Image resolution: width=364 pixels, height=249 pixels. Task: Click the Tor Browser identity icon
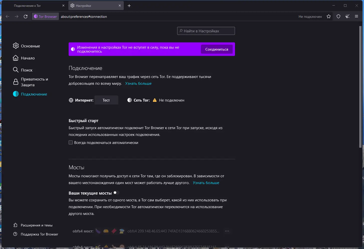[45, 17]
